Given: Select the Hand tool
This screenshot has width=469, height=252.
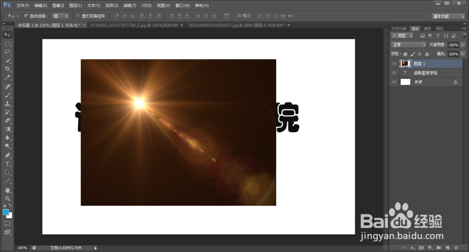Looking at the screenshot, I should (8, 190).
